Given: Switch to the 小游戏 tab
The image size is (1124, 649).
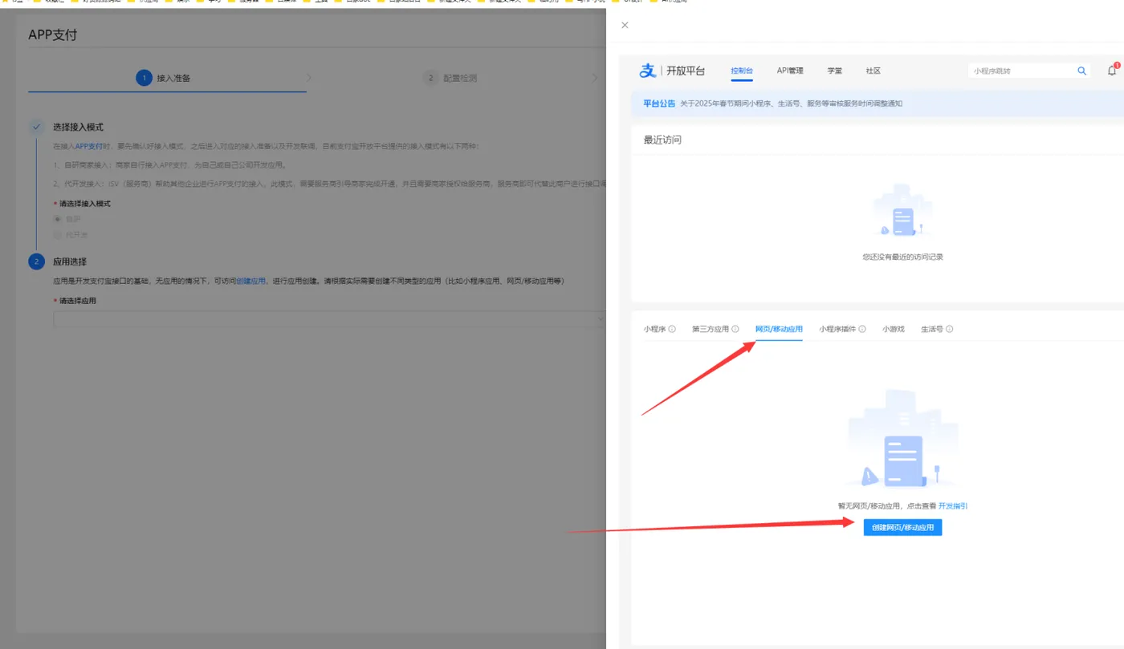Looking at the screenshot, I should click(x=894, y=329).
